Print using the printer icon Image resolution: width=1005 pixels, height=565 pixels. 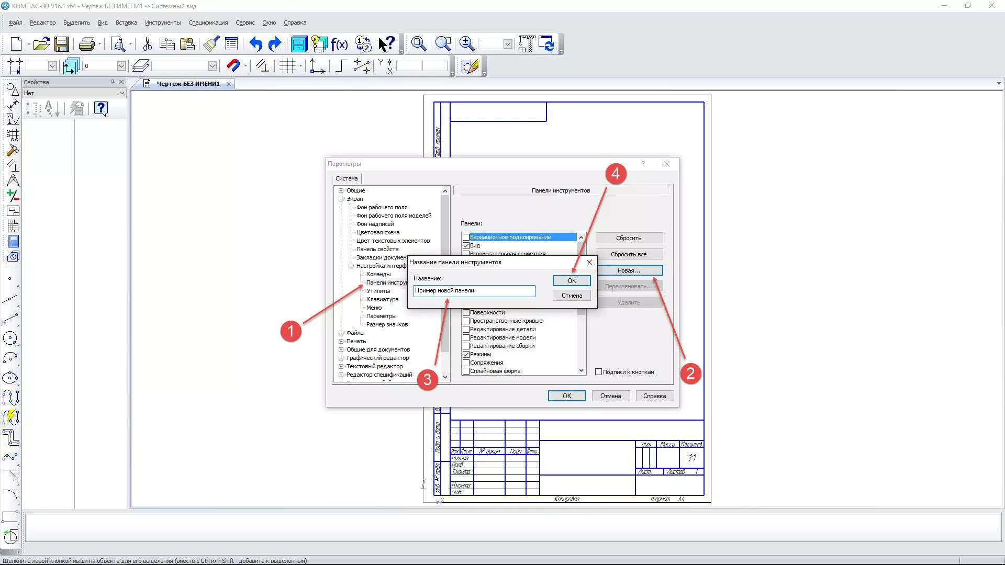87,44
